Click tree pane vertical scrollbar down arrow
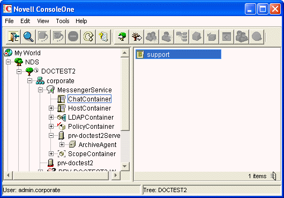Image resolution: width=284 pixels, height=198 pixels. (124, 166)
